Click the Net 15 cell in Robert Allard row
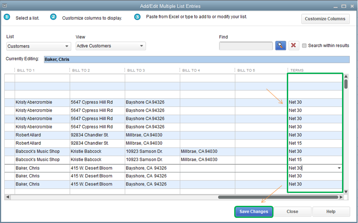Viewport: 358px width, 223px height. tap(315, 143)
